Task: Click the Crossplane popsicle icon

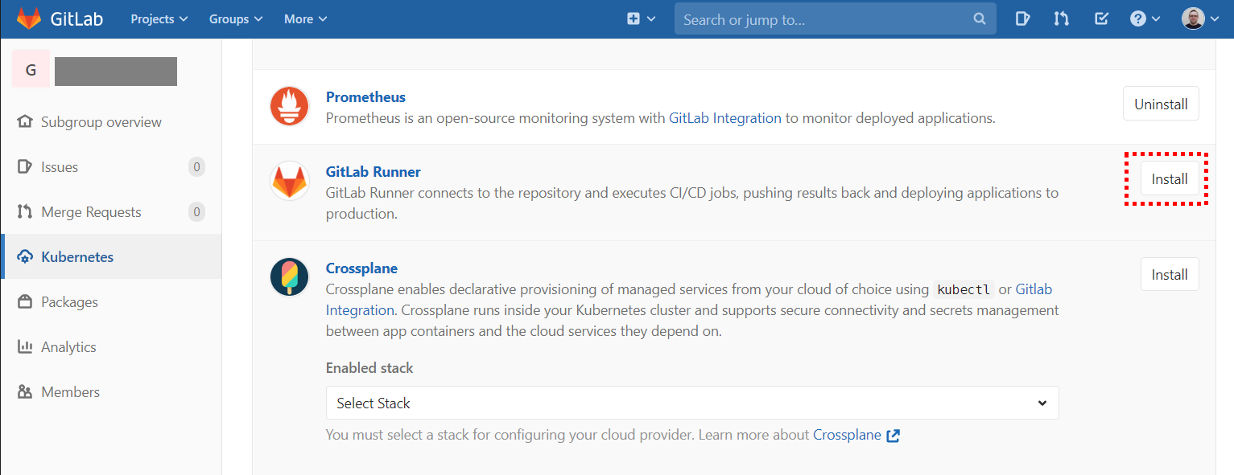Action: [x=289, y=277]
